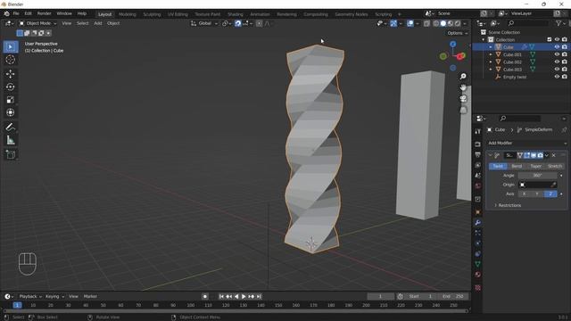Choose the Move tool
The height and width of the screenshot is (321, 571).
11,74
